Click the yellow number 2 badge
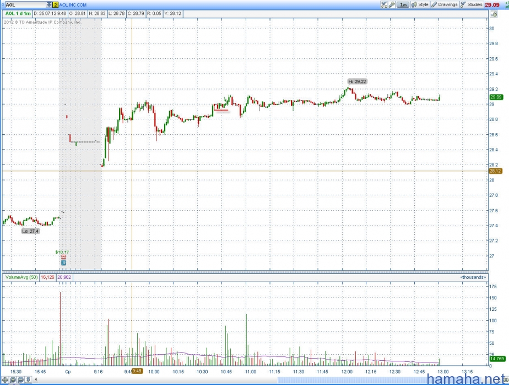The image size is (509, 385). [x=56, y=4]
